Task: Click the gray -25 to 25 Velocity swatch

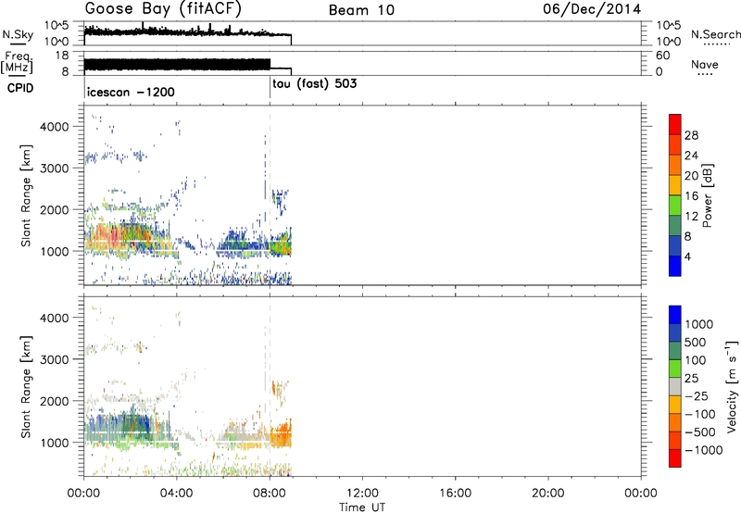Action: click(675, 387)
